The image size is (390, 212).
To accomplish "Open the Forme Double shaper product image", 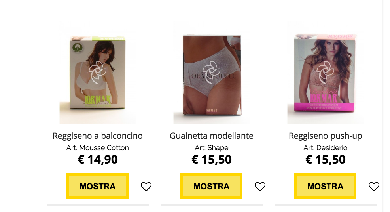I will (x=212, y=73).
